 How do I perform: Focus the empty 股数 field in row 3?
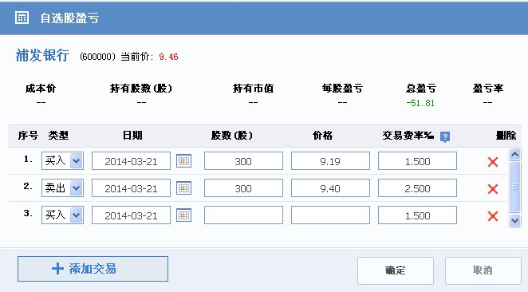click(x=243, y=215)
